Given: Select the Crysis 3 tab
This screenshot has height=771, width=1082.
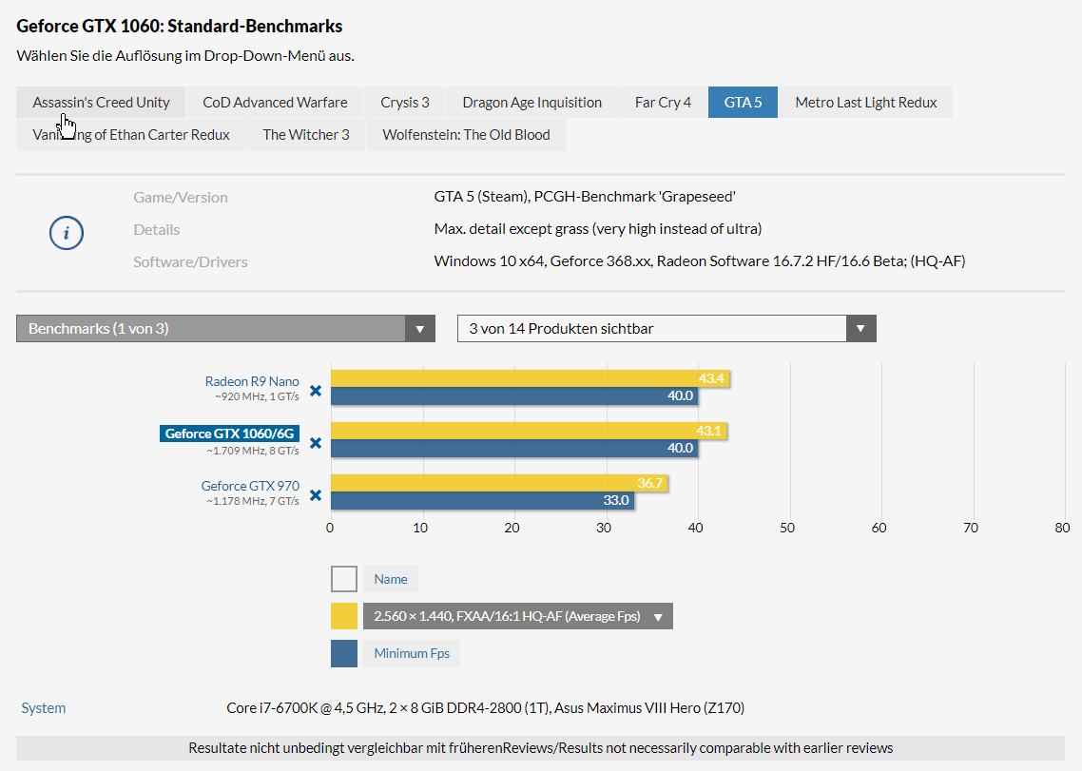Looking at the screenshot, I should (405, 103).
